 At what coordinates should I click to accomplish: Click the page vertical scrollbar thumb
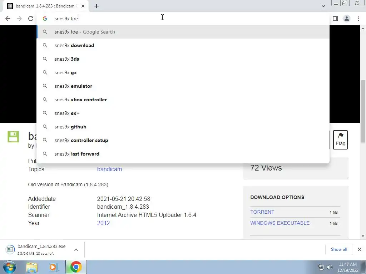(363, 111)
